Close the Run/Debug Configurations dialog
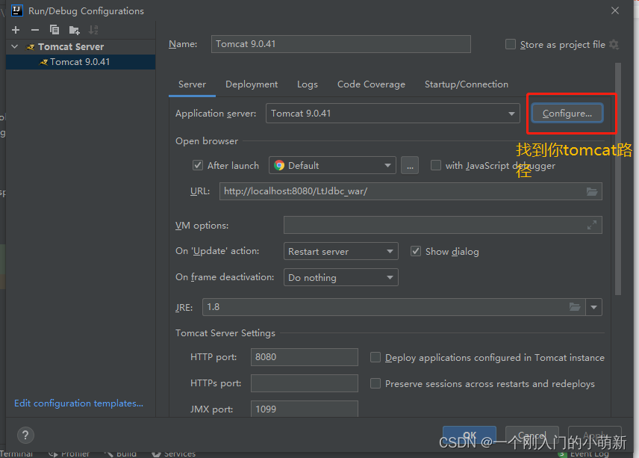639x458 pixels. click(615, 10)
